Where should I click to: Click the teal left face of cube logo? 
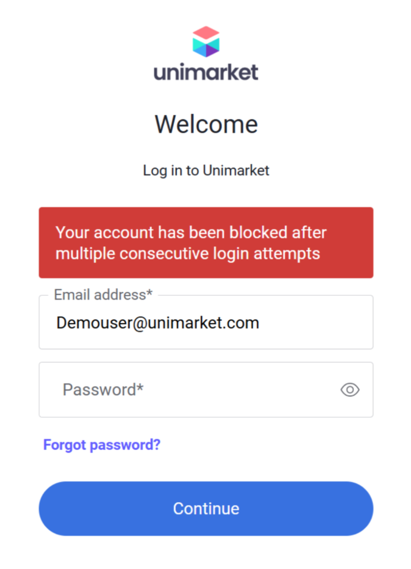pos(198,47)
